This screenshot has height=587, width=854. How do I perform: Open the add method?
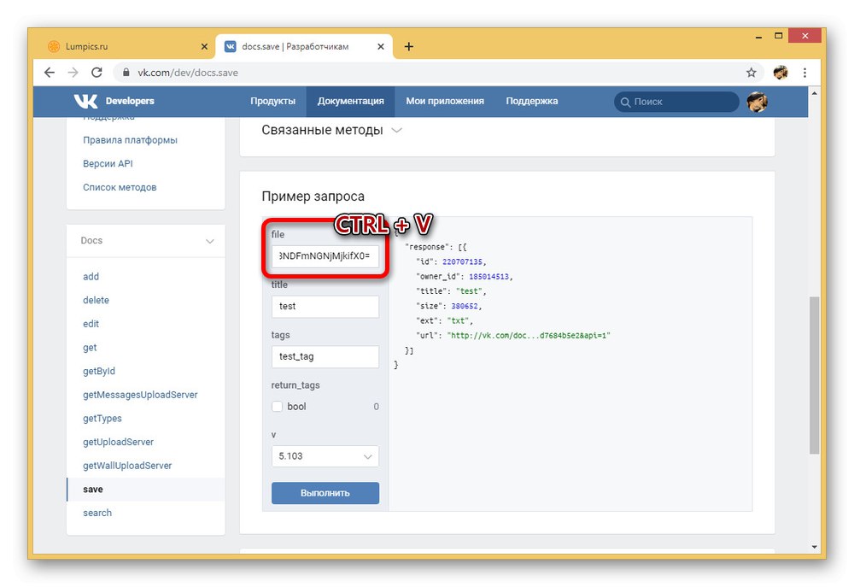[x=91, y=277]
